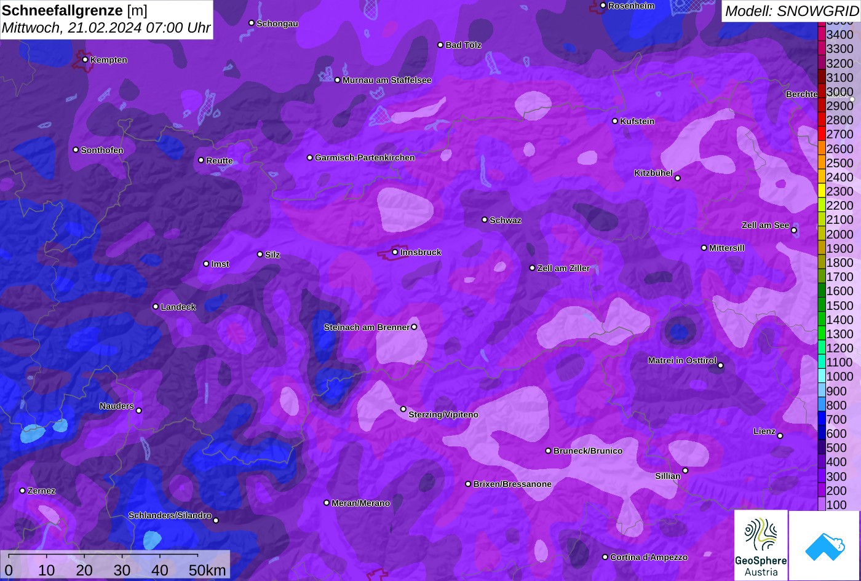861x581 pixels.
Task: Select the red 2800 m legend color
Action: 822,120
